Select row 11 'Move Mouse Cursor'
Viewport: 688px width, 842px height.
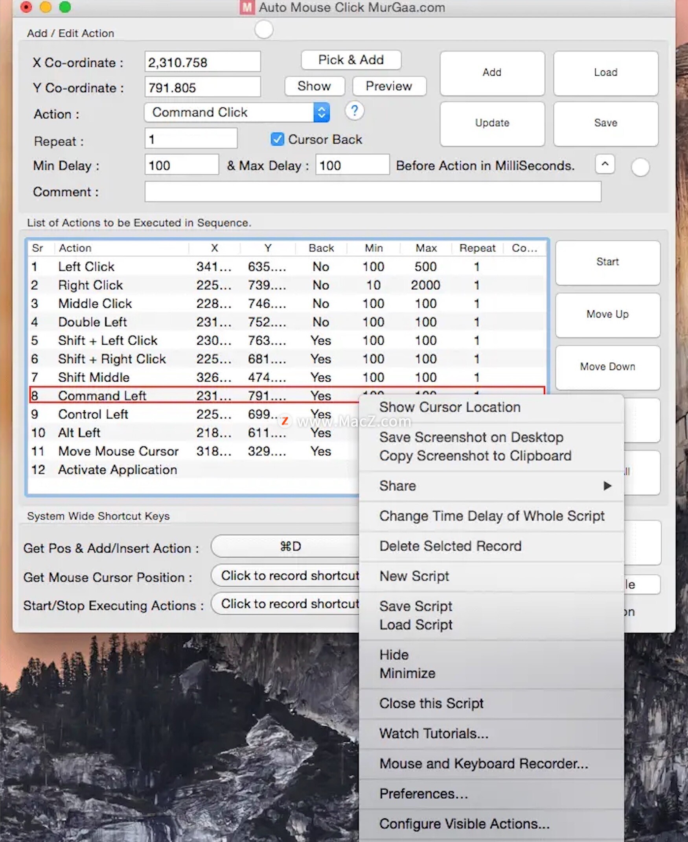point(194,451)
